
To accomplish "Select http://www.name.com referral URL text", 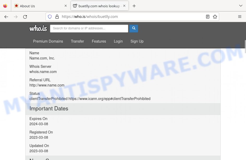I will [47, 85].
